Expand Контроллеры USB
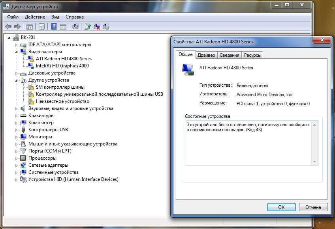335x229 pixels. click(x=16, y=130)
